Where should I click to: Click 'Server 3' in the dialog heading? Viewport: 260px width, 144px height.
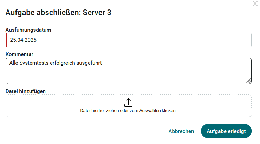click(x=97, y=13)
